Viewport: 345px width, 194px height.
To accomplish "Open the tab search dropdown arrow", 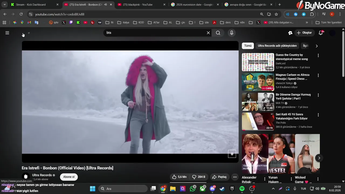I will (5, 5).
